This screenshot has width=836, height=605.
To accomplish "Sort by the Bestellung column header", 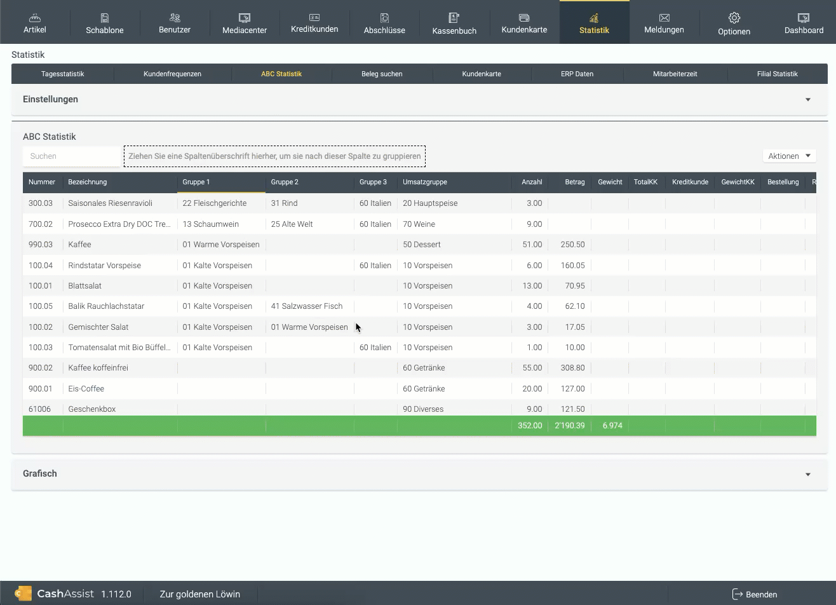I will 783,182.
